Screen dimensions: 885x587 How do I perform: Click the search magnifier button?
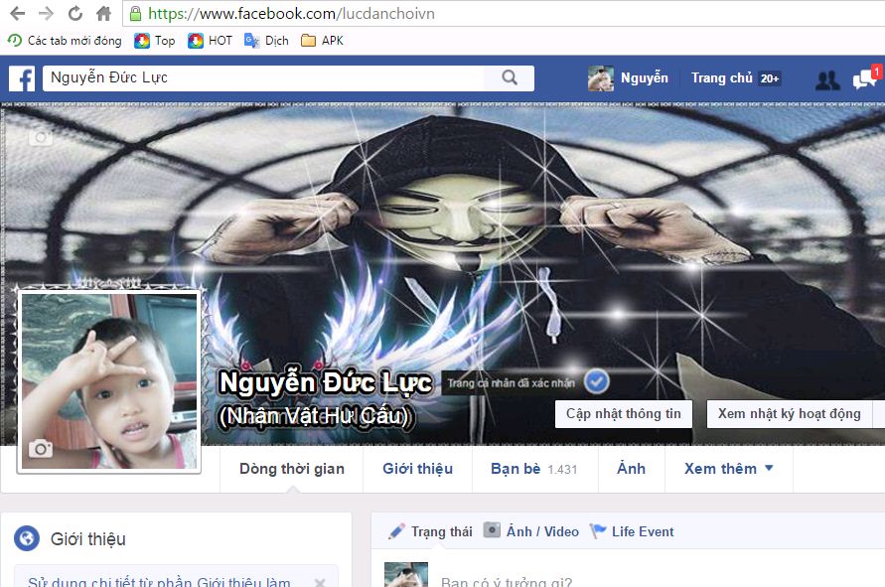pyautogui.click(x=510, y=78)
